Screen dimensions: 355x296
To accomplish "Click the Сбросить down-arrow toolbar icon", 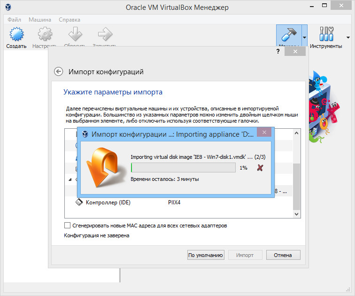I will pos(75,34).
